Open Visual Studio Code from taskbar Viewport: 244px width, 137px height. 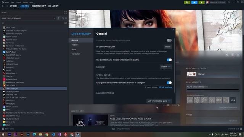[53, 134]
